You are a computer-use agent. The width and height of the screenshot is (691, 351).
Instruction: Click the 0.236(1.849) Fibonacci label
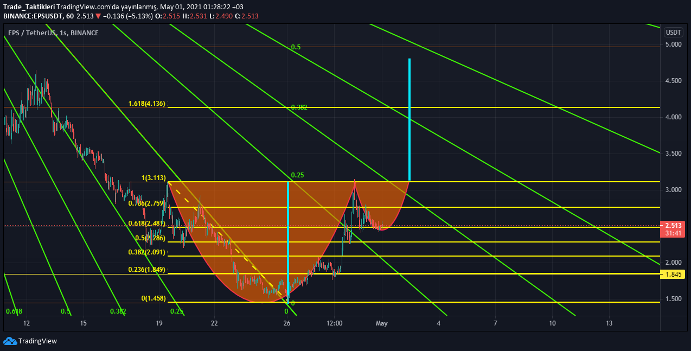tap(146, 269)
